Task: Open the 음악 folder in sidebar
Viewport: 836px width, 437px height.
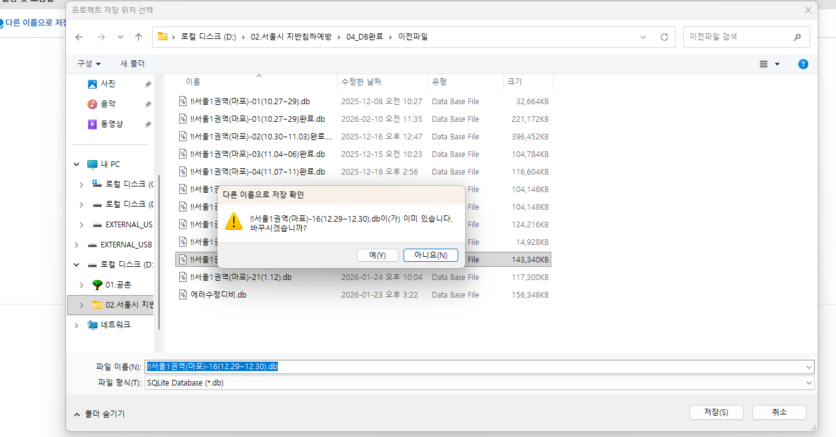Action: tap(107, 104)
